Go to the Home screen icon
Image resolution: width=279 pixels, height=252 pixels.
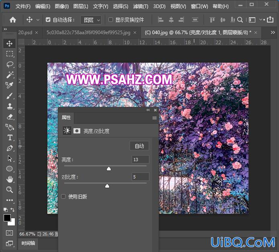point(13,20)
